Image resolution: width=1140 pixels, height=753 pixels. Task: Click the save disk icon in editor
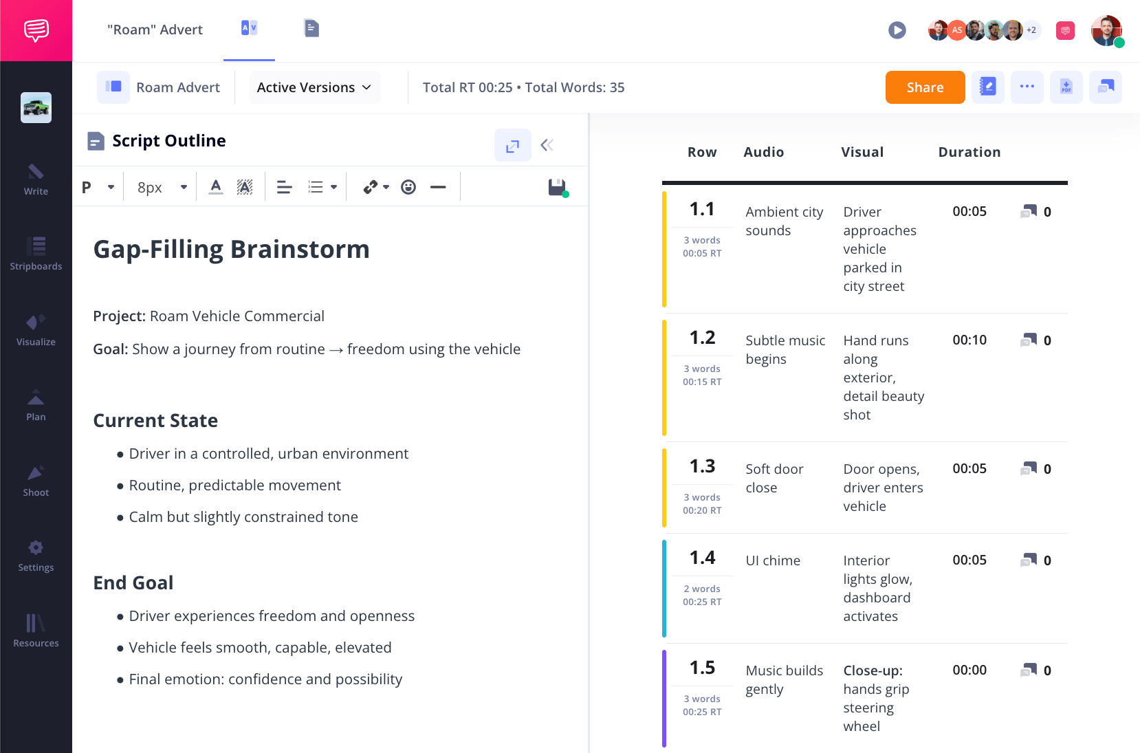[557, 187]
